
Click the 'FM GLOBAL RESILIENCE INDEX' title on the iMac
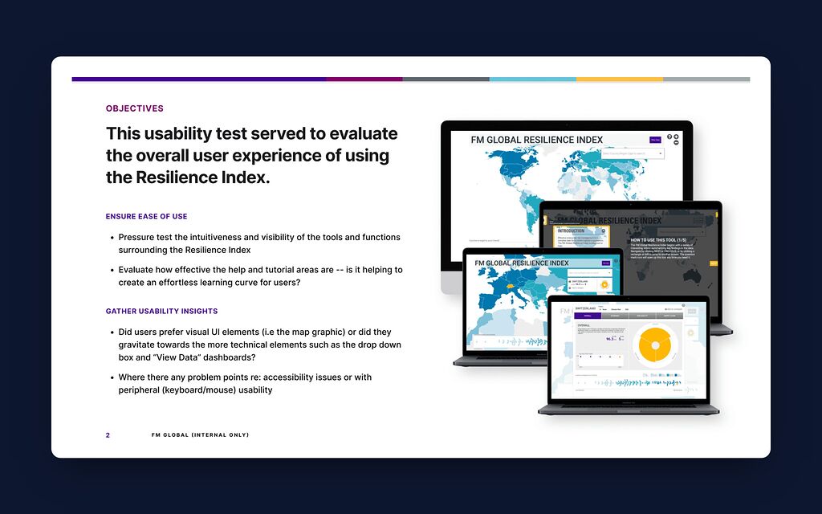(x=537, y=140)
